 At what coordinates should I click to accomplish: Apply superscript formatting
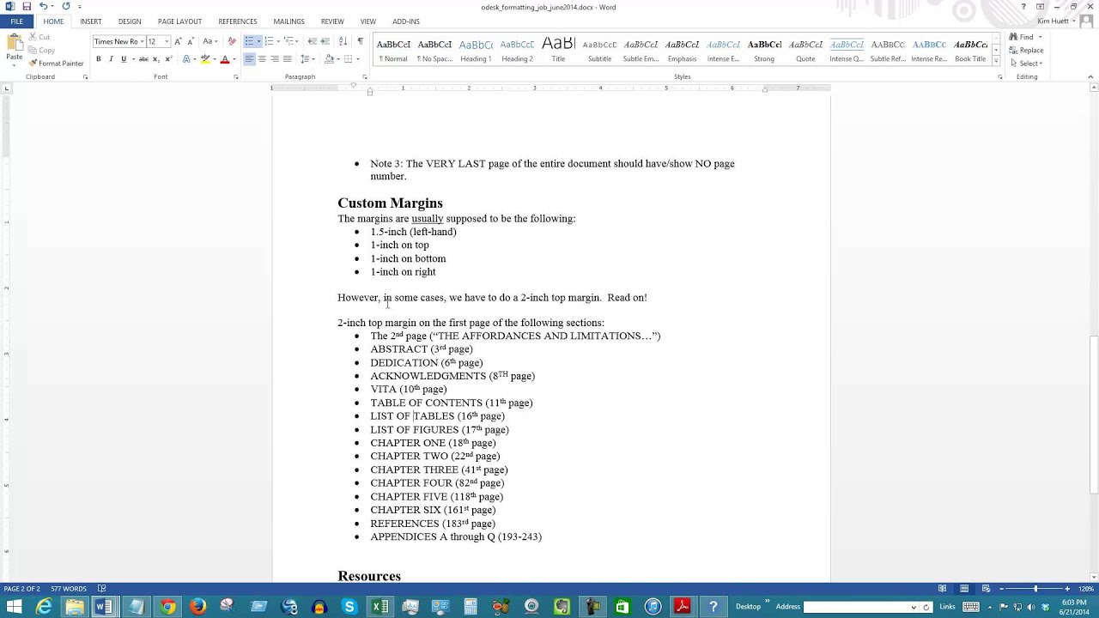tap(167, 59)
